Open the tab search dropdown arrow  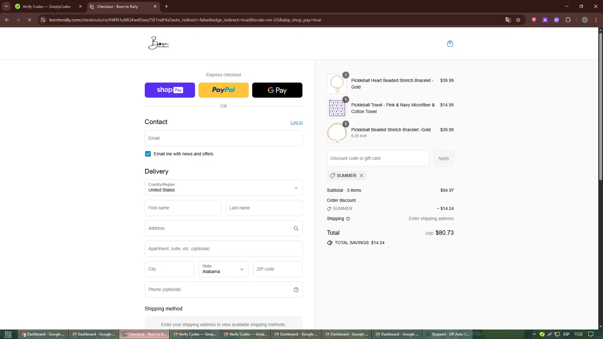pyautogui.click(x=6, y=6)
